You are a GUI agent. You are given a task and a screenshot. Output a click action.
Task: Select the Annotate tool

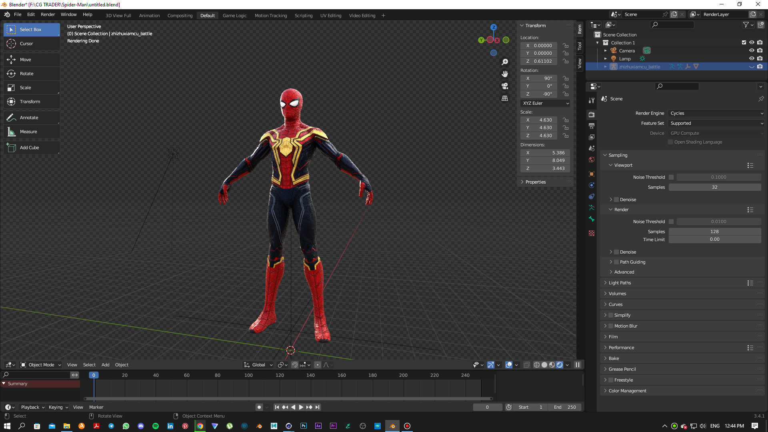(32, 118)
